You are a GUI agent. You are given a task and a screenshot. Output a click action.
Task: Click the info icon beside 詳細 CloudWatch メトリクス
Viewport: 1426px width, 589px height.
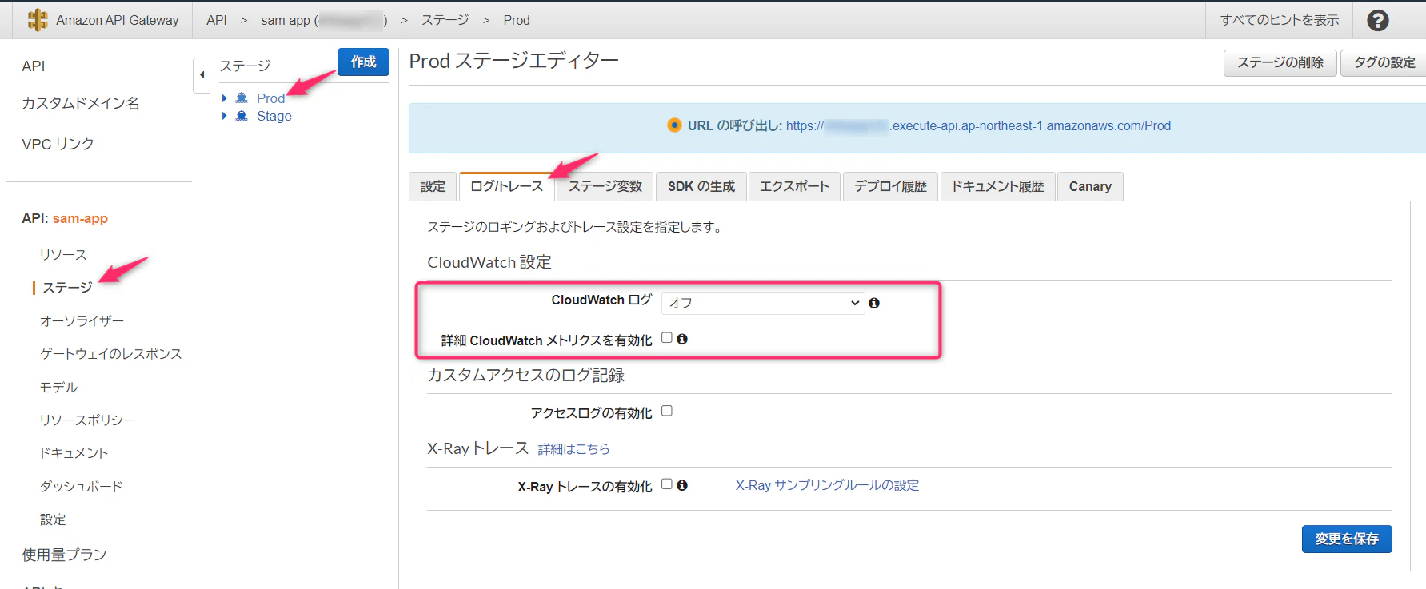[682, 339]
